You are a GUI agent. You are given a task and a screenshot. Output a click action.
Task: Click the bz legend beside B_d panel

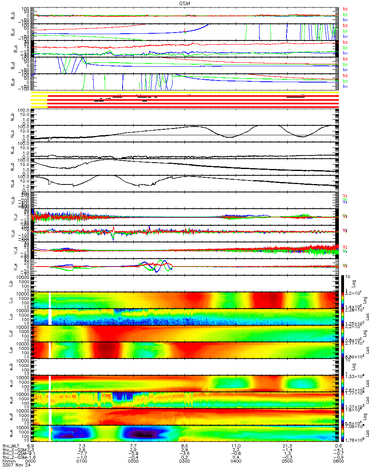point(345,59)
